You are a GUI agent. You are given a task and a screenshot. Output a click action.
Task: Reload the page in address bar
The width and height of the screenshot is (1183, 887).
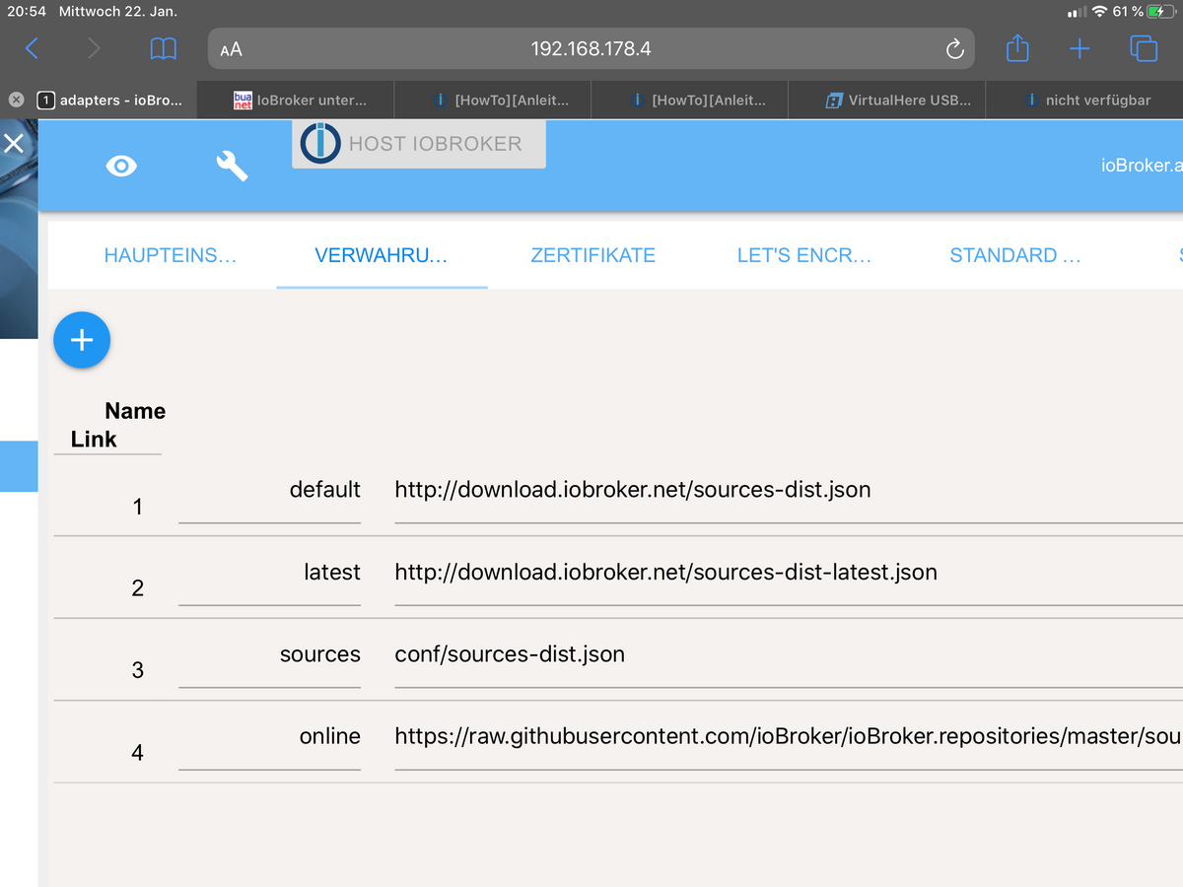pyautogui.click(x=954, y=49)
